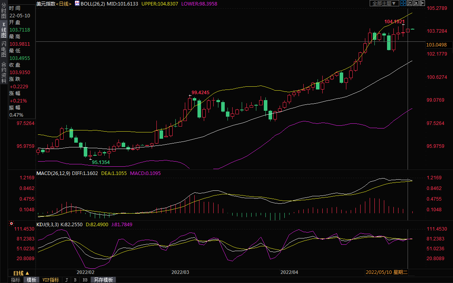Switch to the 指标 bottom tab

[x=16, y=280]
